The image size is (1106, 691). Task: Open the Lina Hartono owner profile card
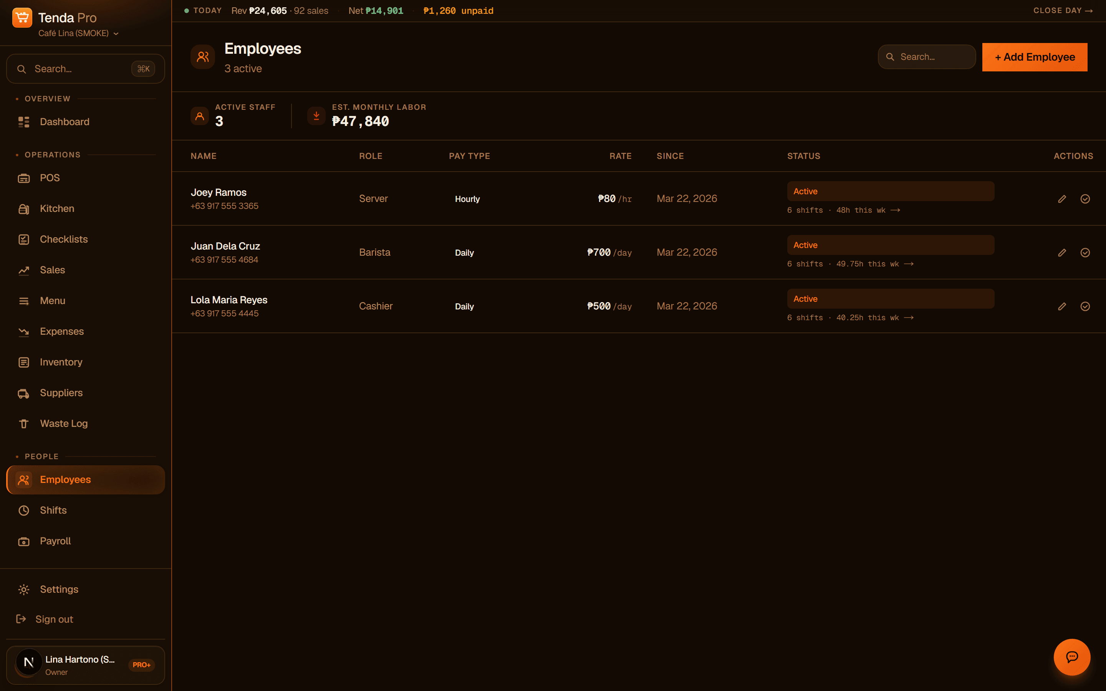86,665
